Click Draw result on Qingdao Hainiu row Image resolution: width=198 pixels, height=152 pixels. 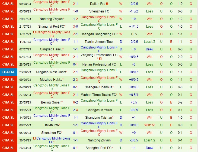[x=149, y=49]
